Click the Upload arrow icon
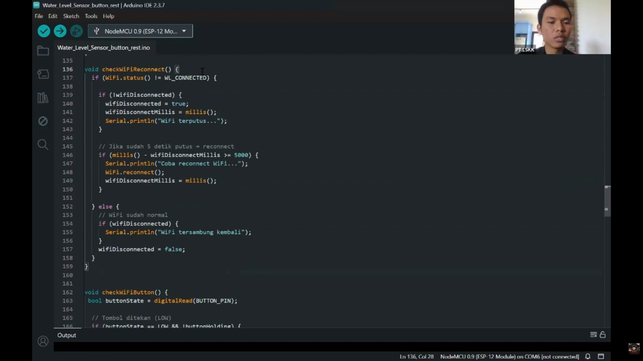This screenshot has width=643, height=361. 60,31
